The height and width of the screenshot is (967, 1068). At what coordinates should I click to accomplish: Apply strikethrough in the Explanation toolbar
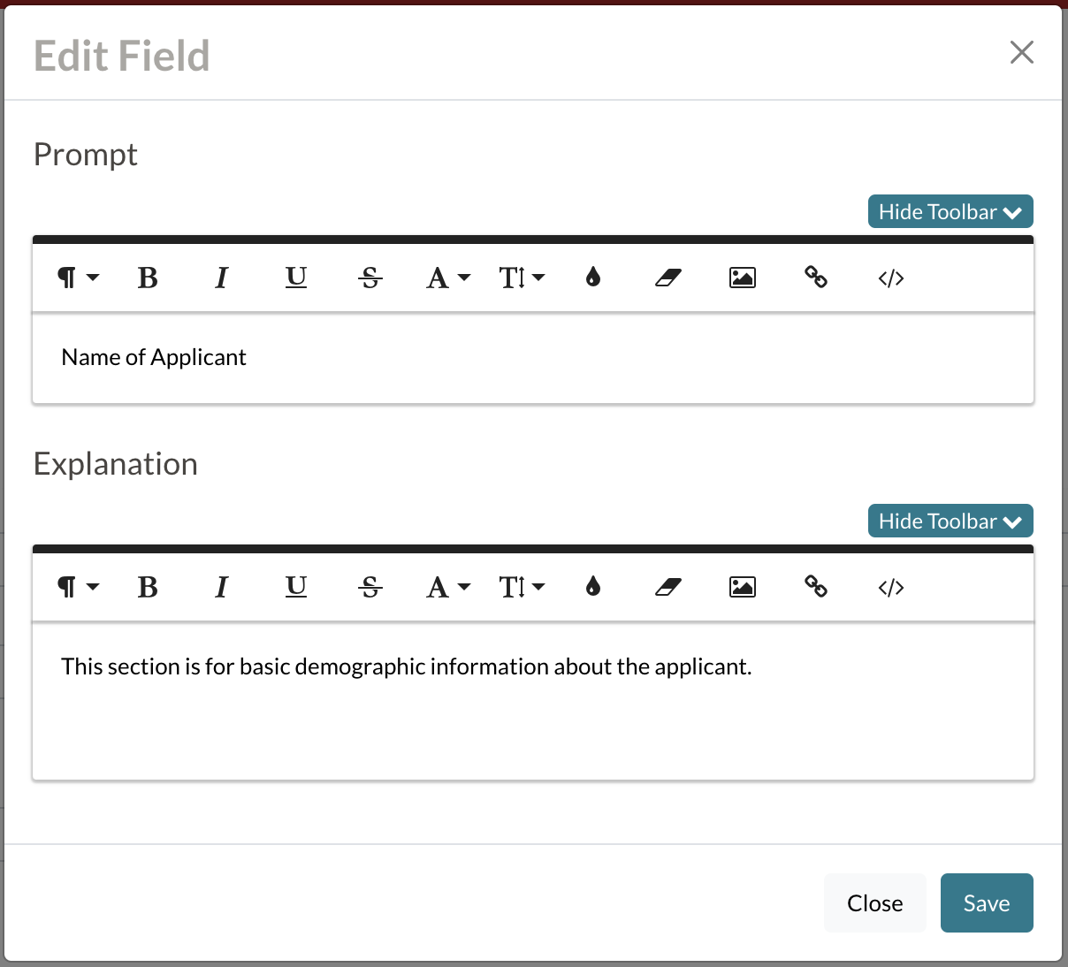[x=370, y=586]
